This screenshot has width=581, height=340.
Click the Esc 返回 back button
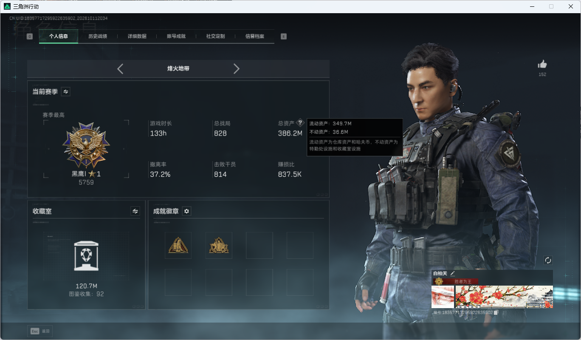[40, 331]
